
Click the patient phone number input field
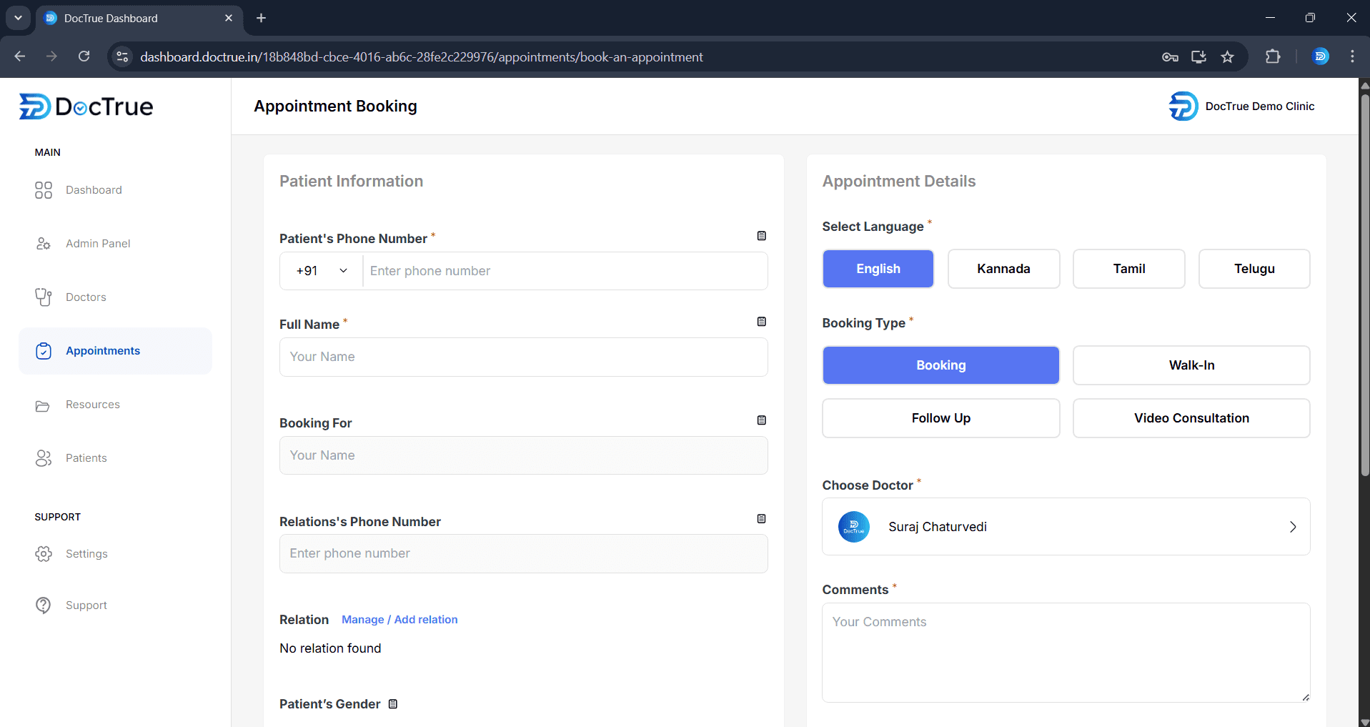[565, 271]
